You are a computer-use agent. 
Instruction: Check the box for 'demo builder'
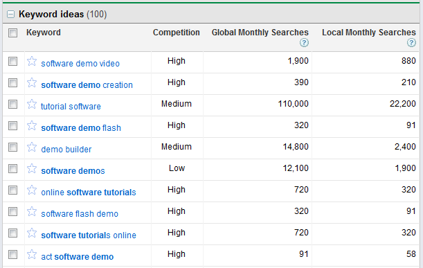pos(12,147)
